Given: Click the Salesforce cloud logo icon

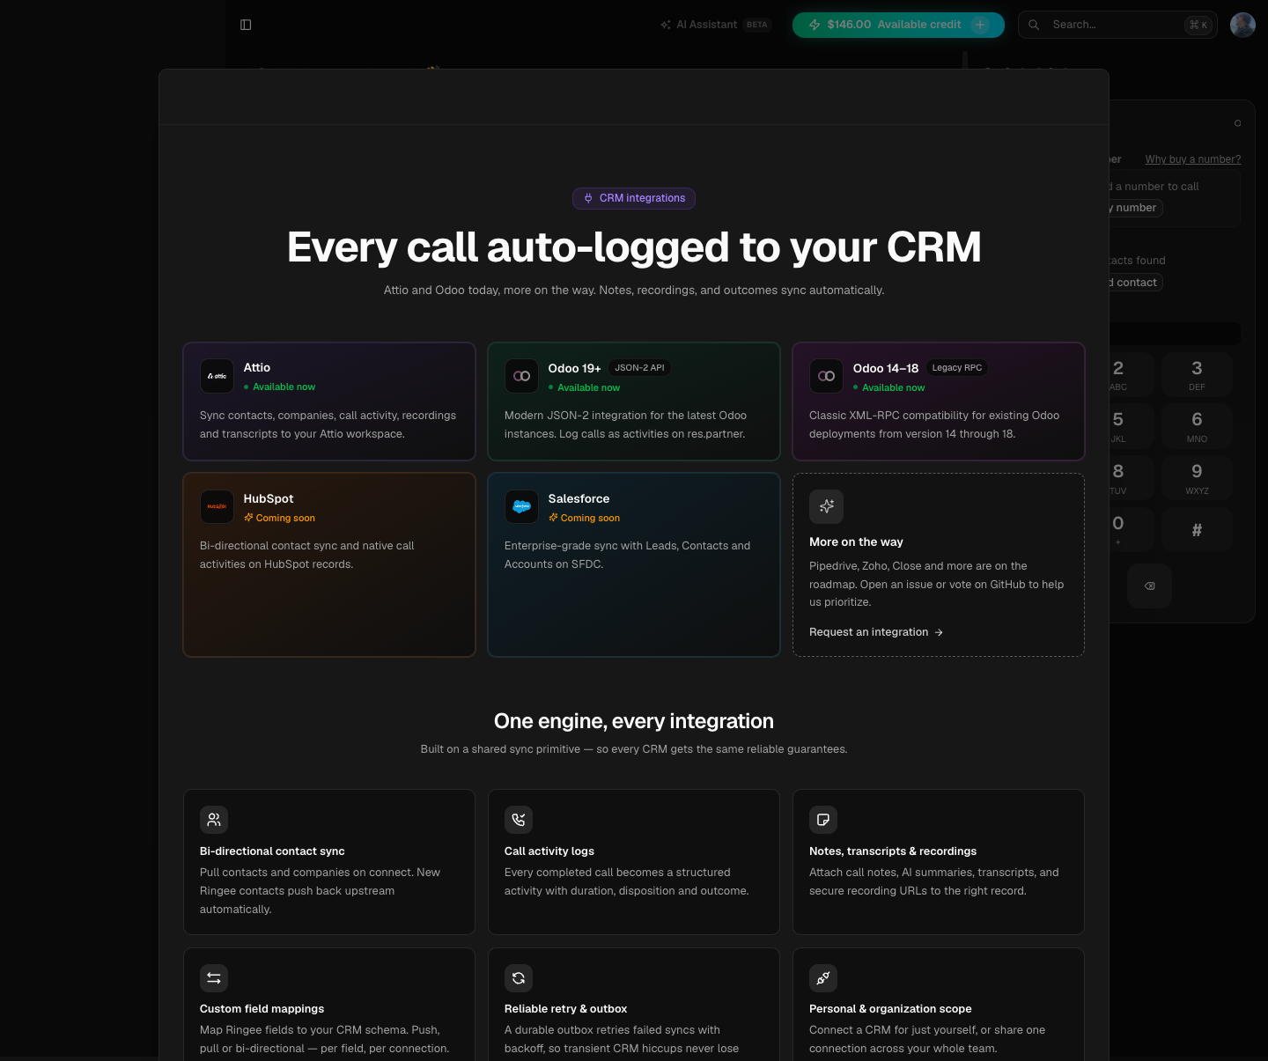Looking at the screenshot, I should click(521, 506).
